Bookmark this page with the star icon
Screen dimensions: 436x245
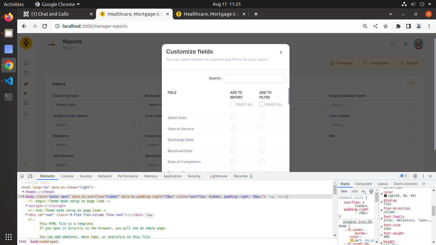386,26
